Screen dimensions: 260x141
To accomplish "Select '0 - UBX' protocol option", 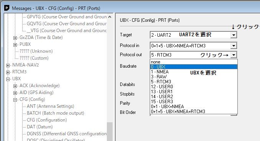I will (x=194, y=67).
